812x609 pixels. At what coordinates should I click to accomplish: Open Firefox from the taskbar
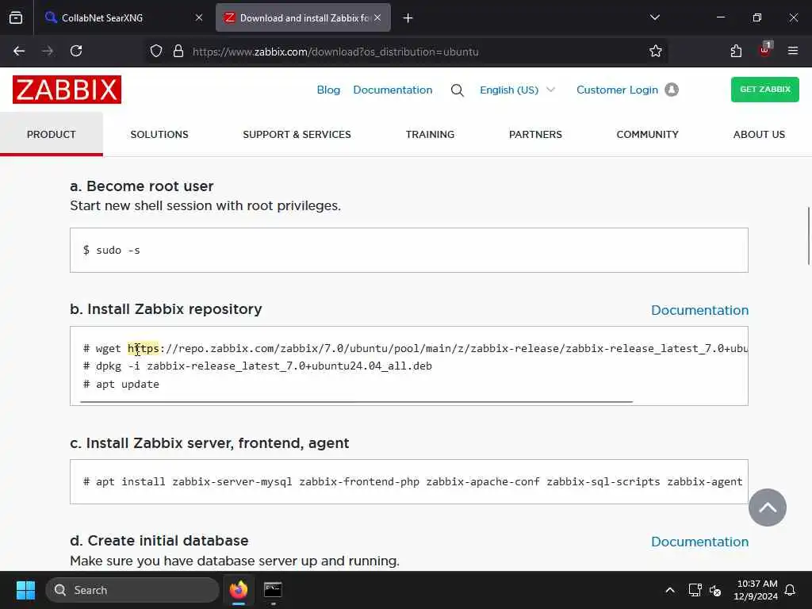[x=239, y=590]
